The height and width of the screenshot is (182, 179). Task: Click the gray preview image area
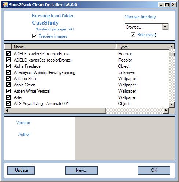(125, 138)
